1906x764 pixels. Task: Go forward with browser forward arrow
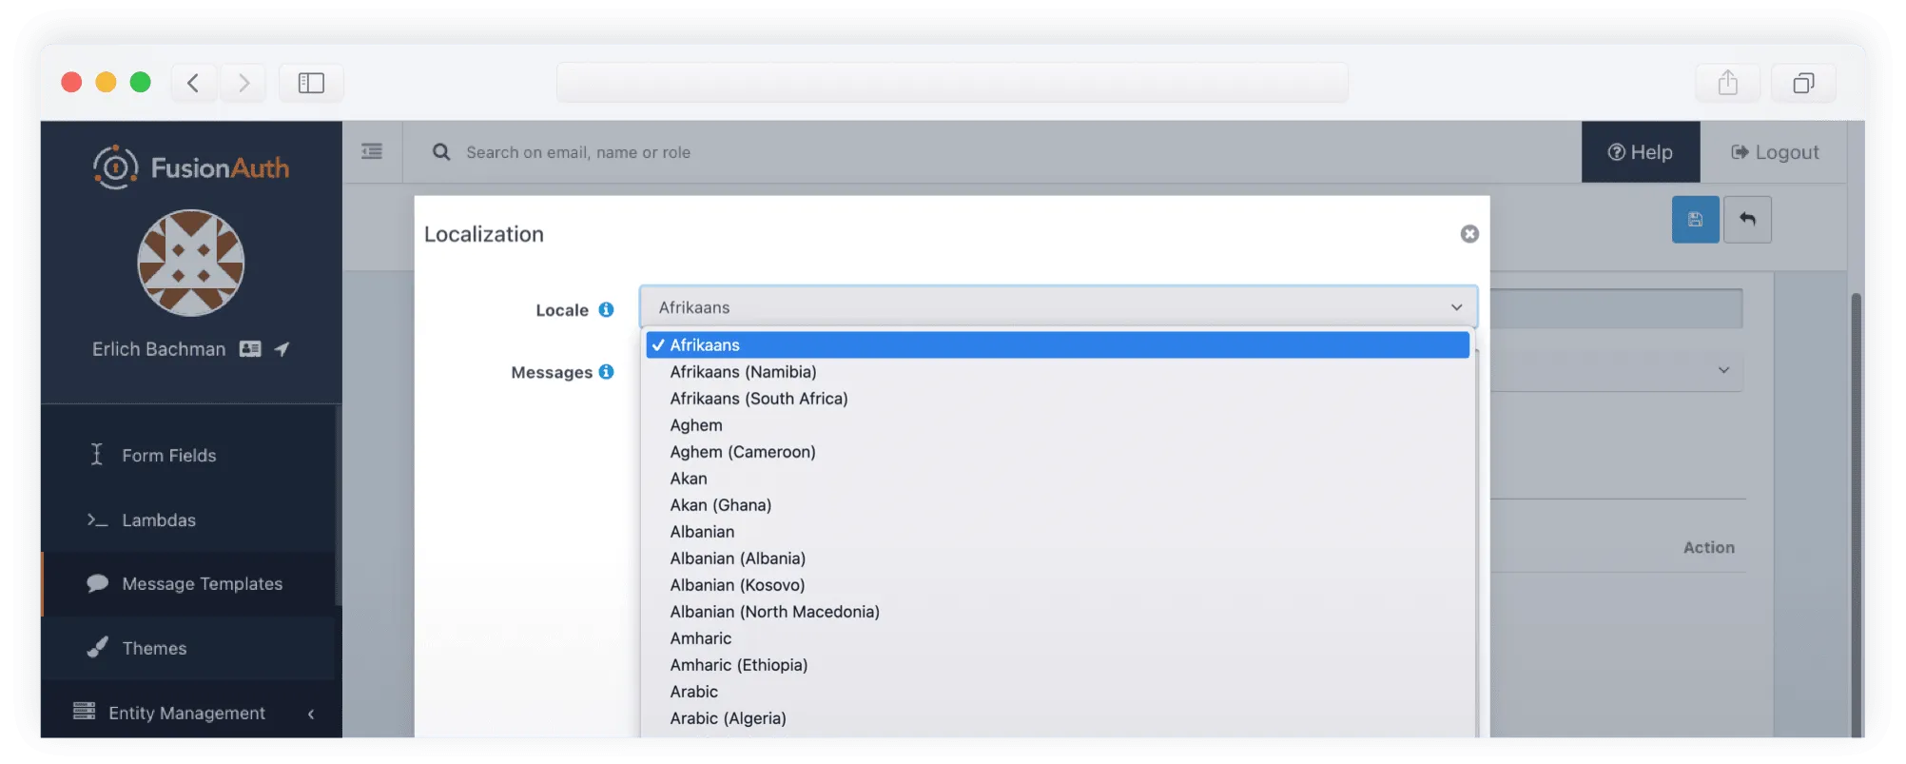click(x=243, y=83)
